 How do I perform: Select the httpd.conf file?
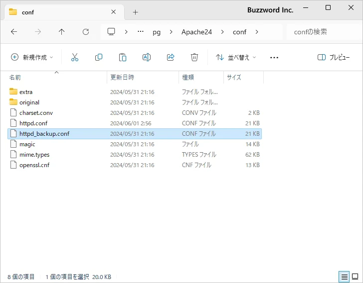tap(33, 123)
